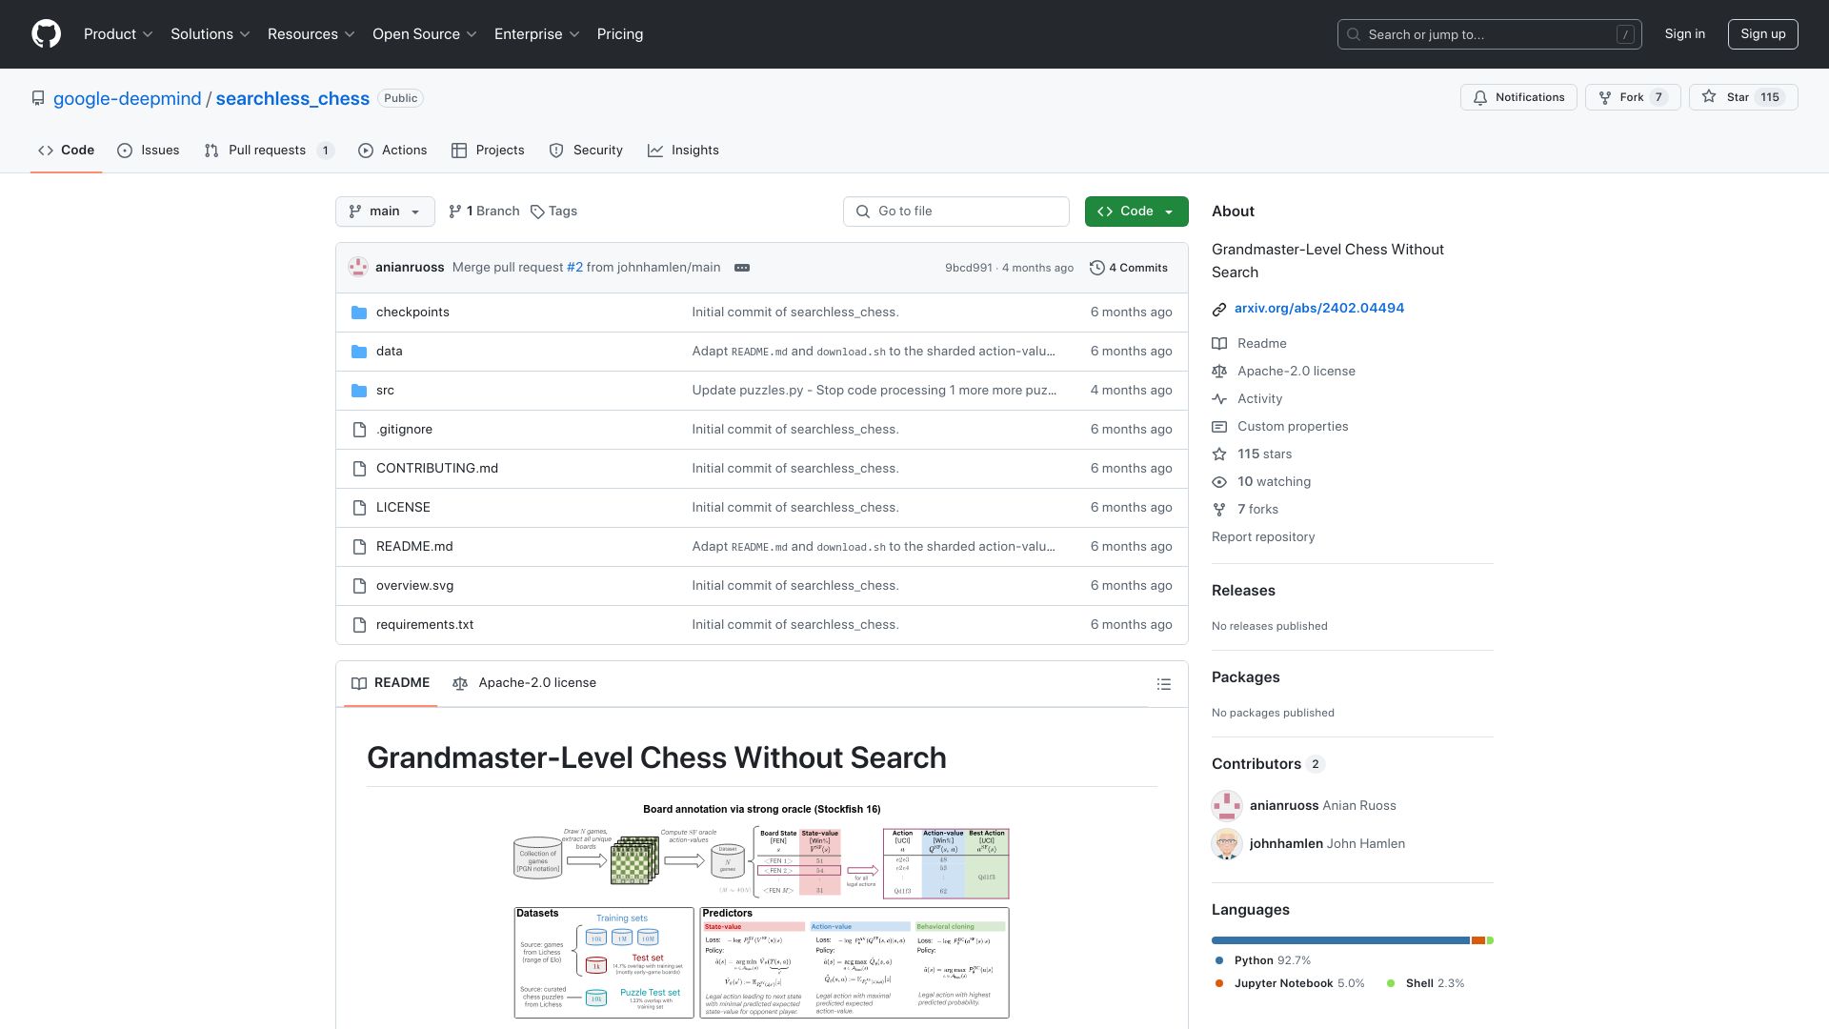Switch to the Issues tab

tap(149, 151)
